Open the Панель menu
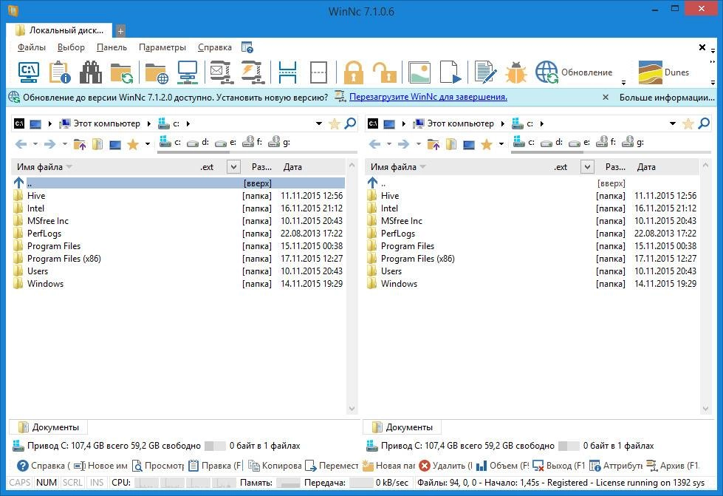Screen dimensions: 723x496 (x=112, y=47)
